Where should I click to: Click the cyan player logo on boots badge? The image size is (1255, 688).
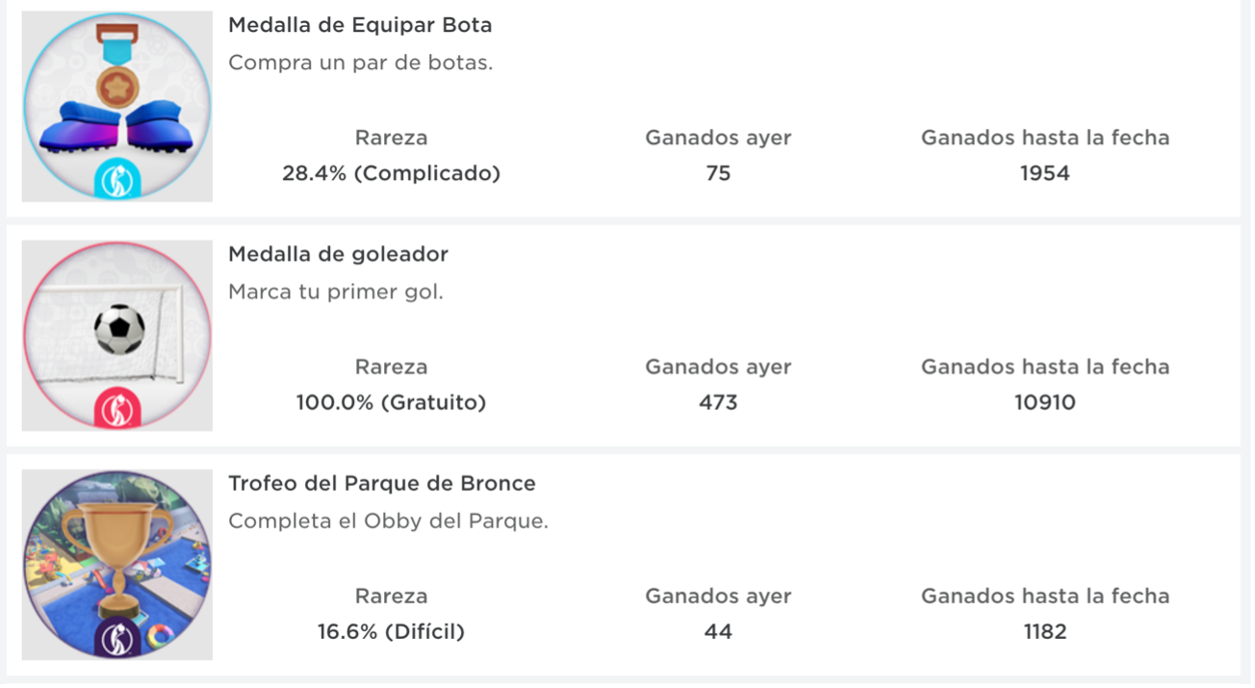coord(117,180)
